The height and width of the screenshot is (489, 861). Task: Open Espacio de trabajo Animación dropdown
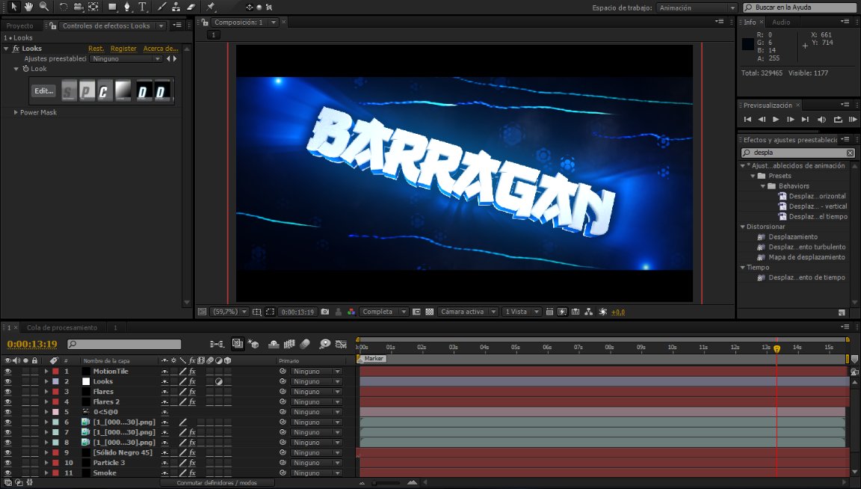[x=697, y=7]
